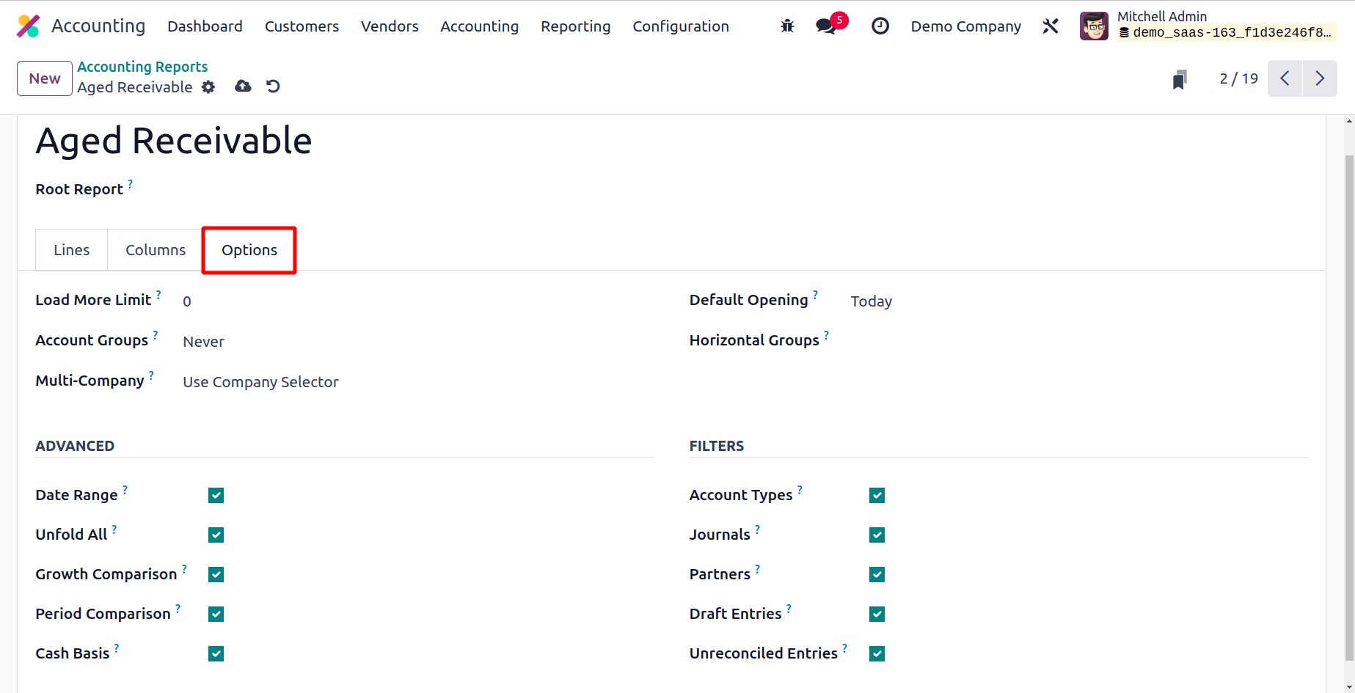The height and width of the screenshot is (693, 1355).
Task: Click the bookmark icon near pager
Action: [x=1180, y=79]
